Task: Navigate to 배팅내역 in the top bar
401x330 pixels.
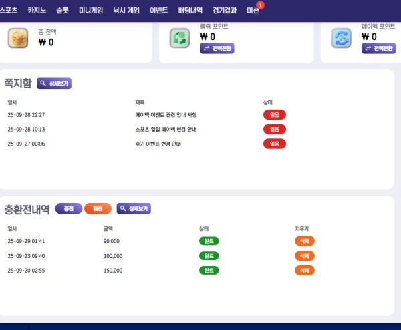Action: 190,11
